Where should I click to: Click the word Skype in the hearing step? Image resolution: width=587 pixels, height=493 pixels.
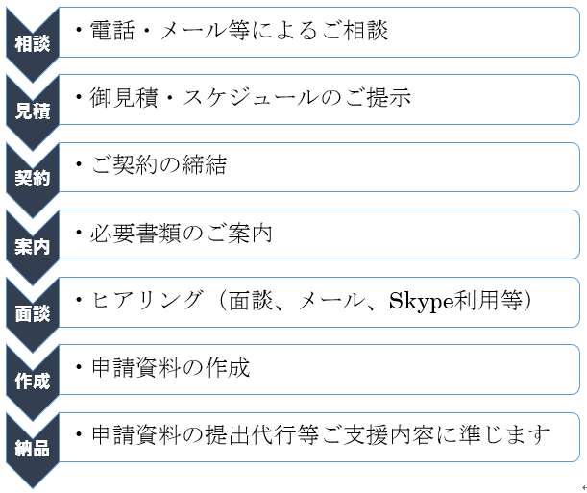423,302
